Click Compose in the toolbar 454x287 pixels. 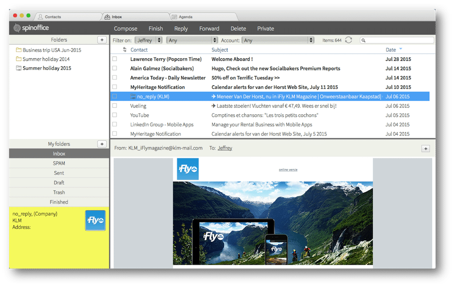pos(126,28)
